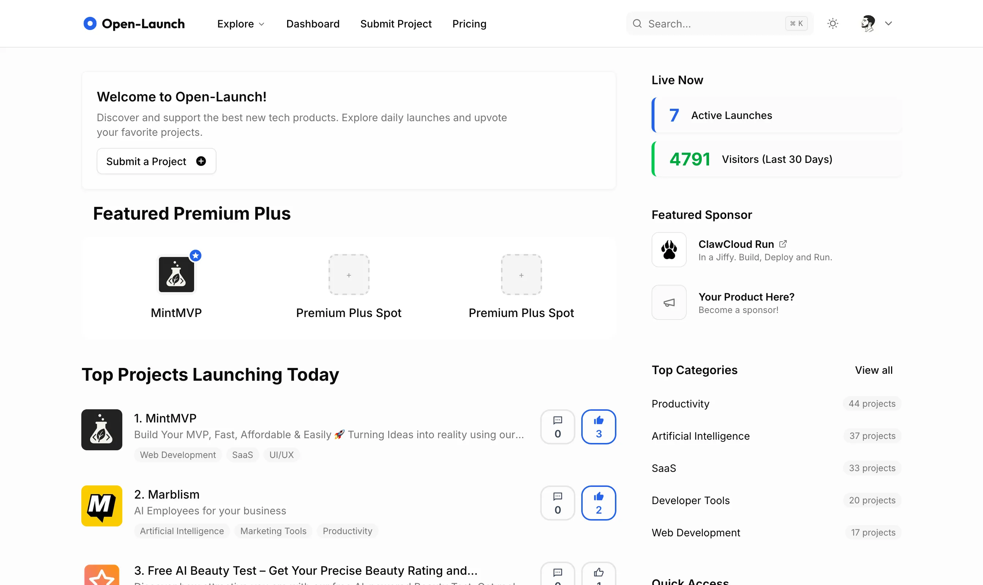Viewport: 983px width, 585px height.
Task: Open the Marblism yellow logo thumbnail
Action: pos(102,506)
